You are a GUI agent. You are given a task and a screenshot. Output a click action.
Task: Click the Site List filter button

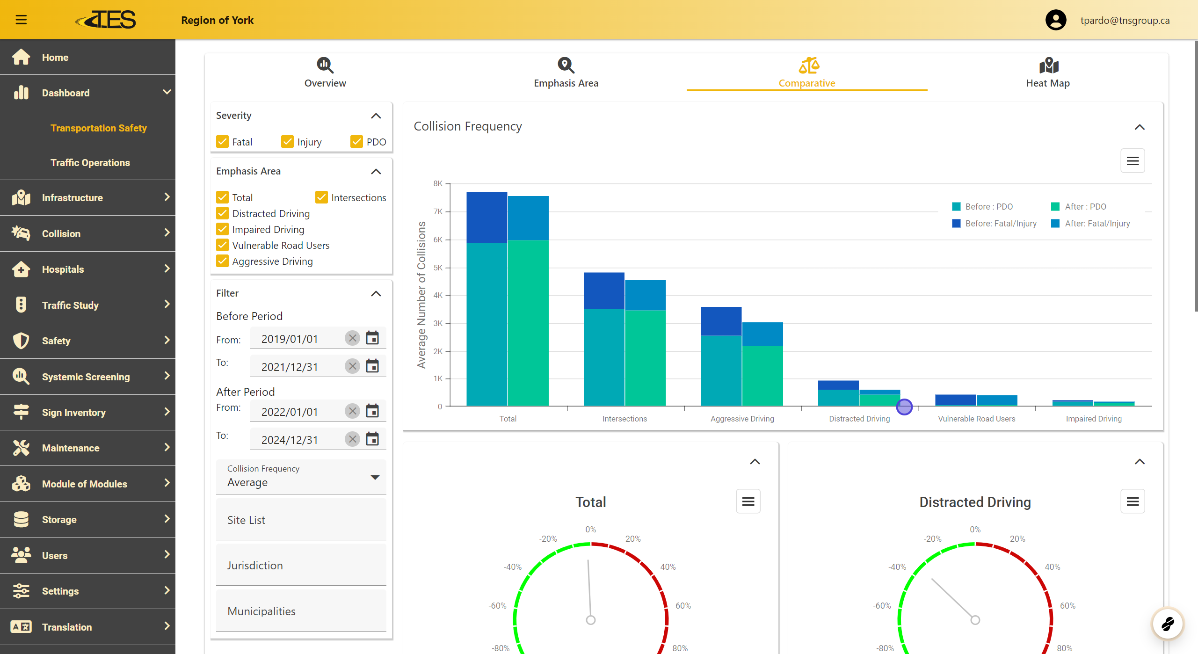[301, 520]
